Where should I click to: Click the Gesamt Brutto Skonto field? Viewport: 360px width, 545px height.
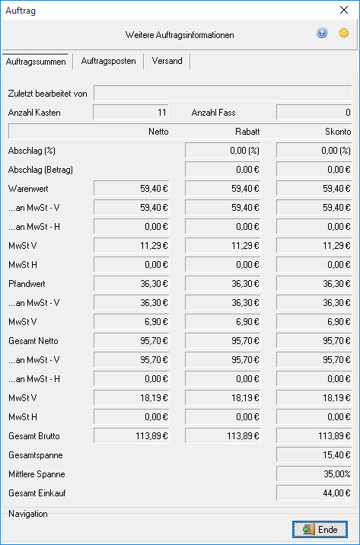(314, 436)
